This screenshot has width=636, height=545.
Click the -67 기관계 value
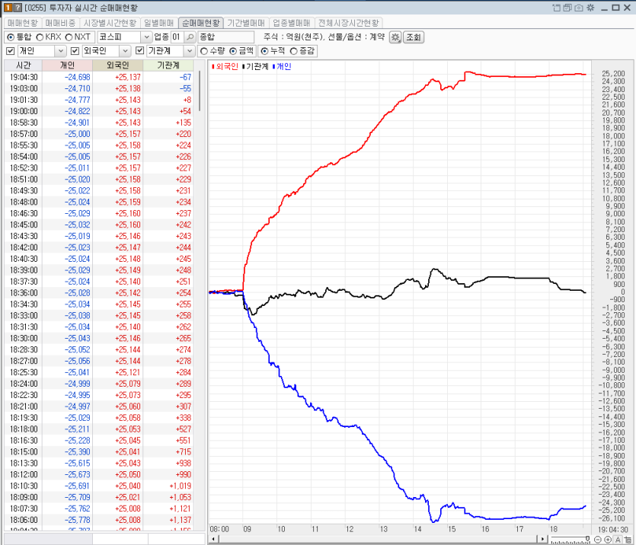pos(185,77)
